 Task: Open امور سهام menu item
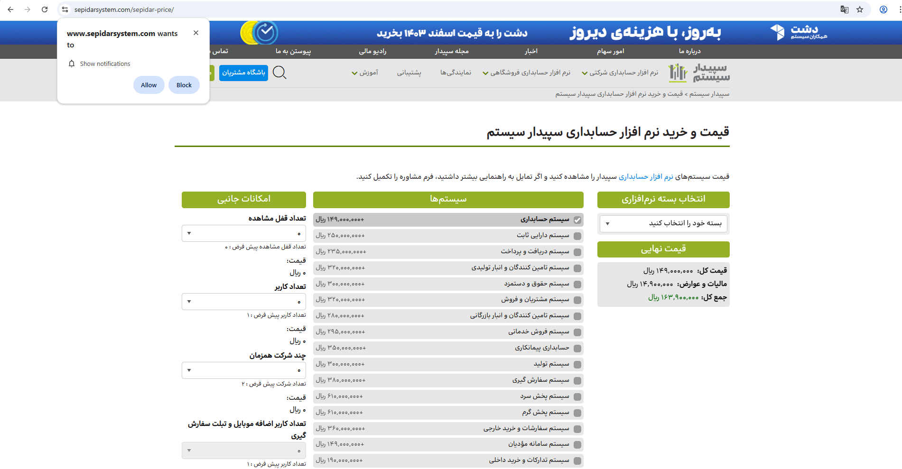(x=610, y=51)
